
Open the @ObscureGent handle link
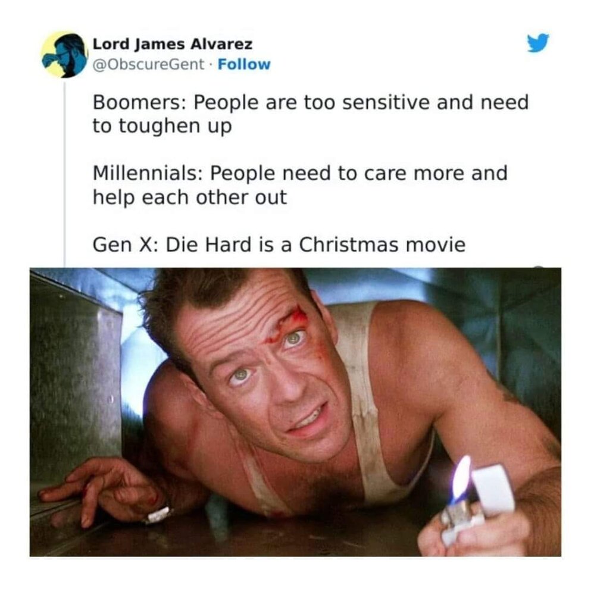point(149,64)
